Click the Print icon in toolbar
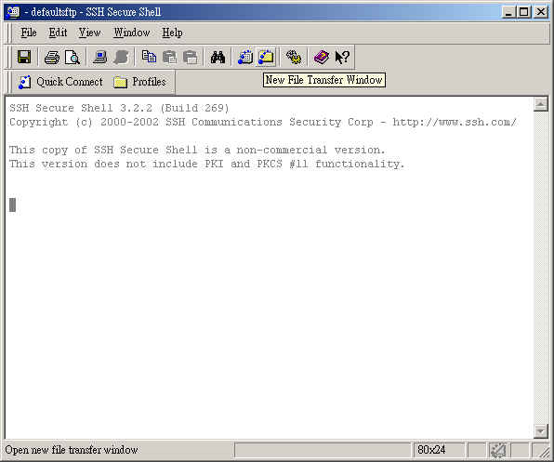Viewport: 554px width, 462px height. click(x=52, y=57)
